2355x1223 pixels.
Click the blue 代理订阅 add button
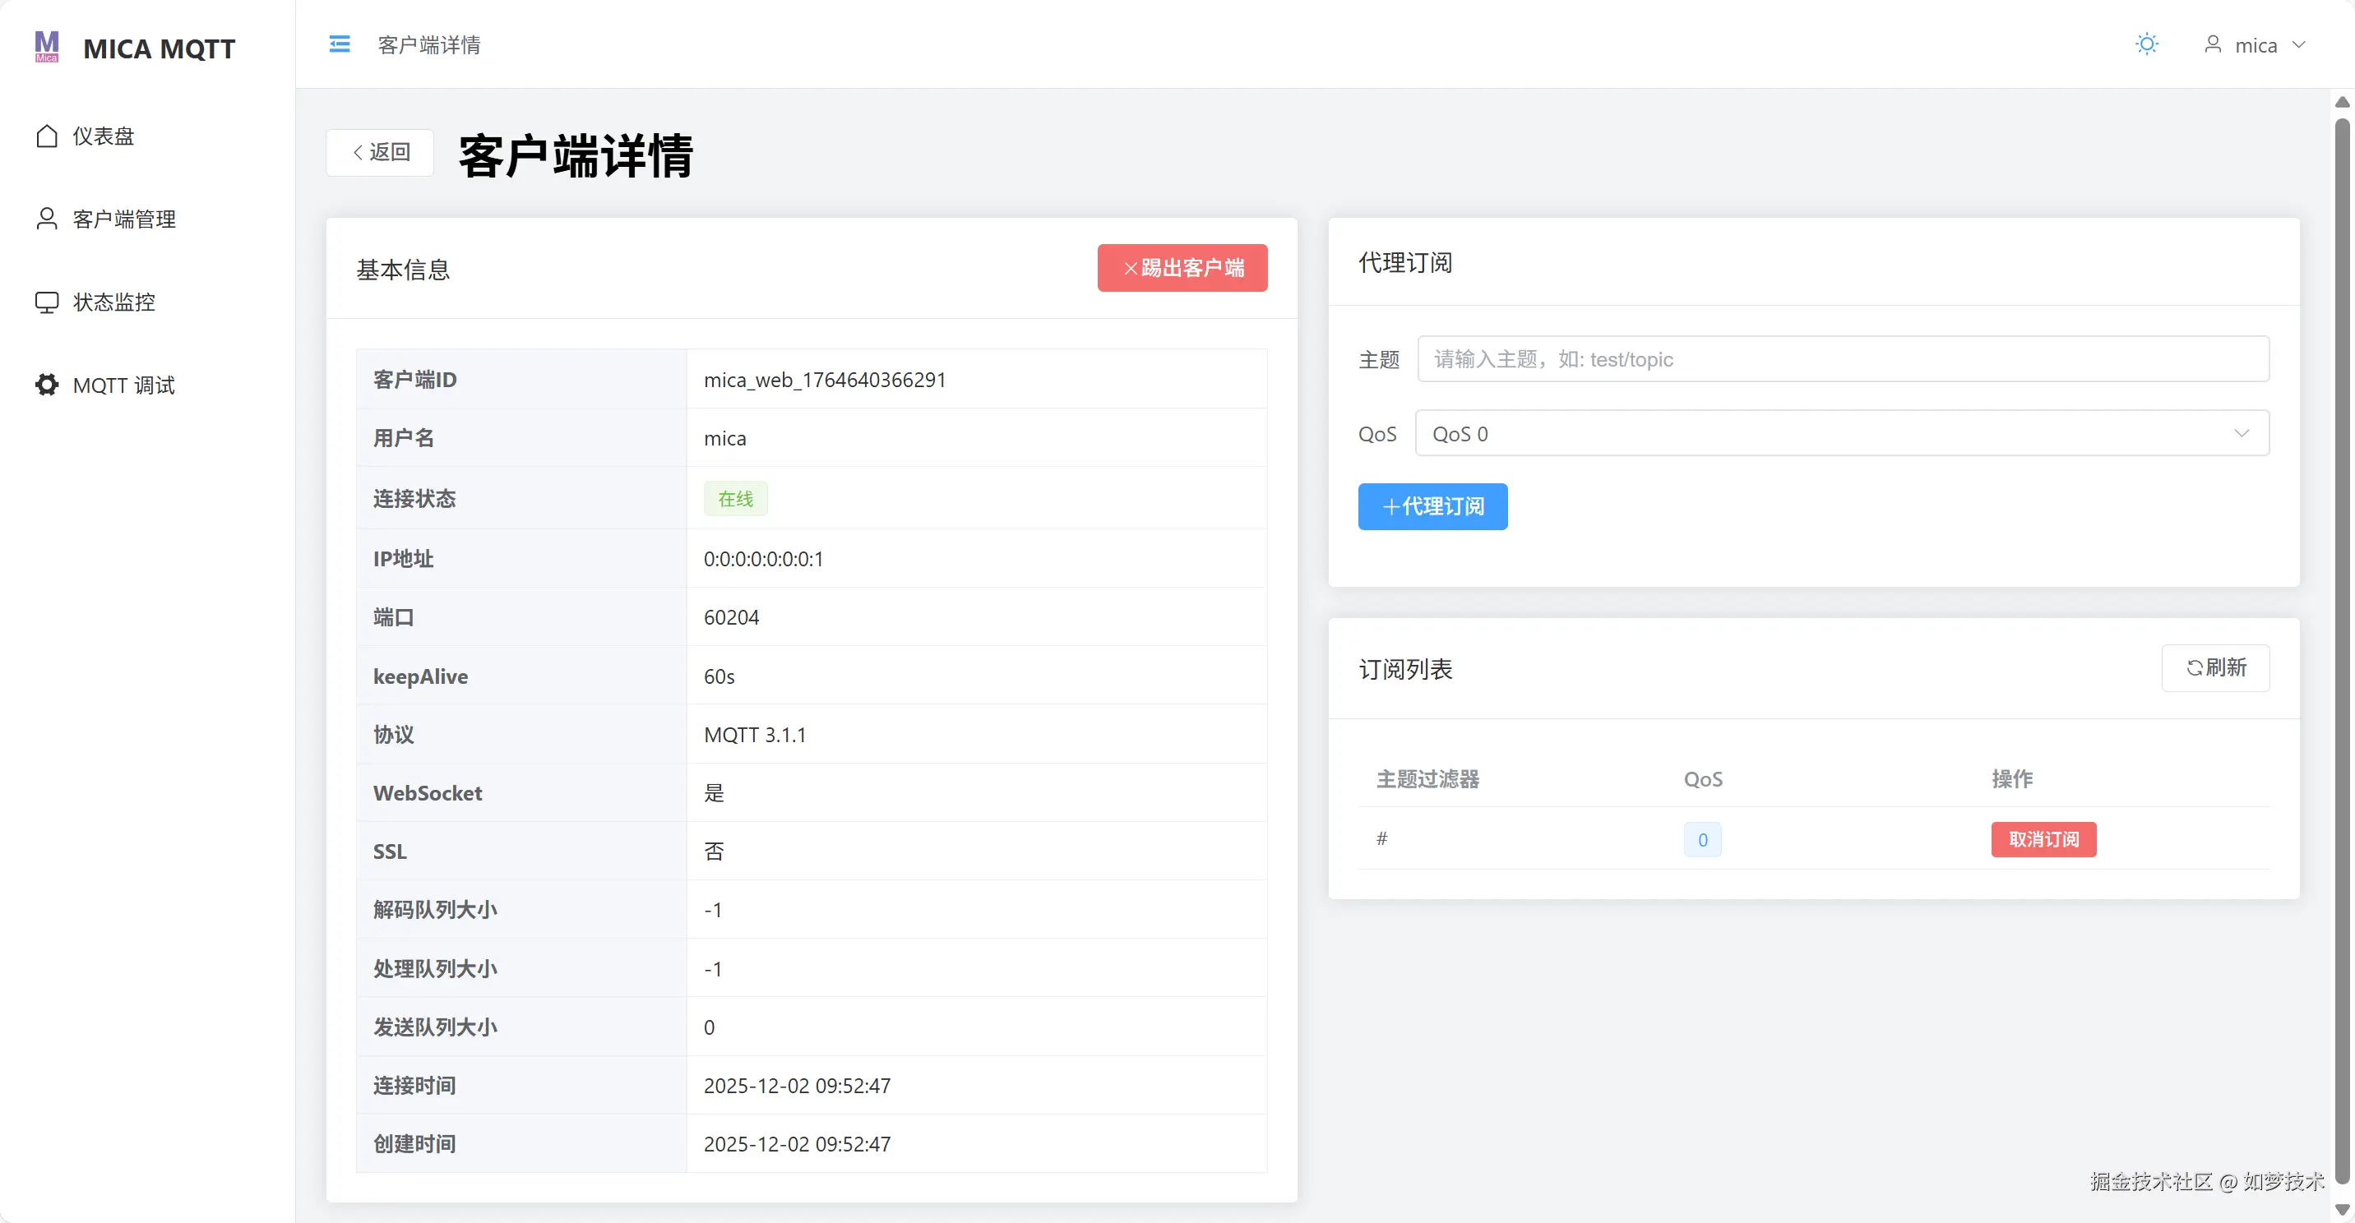point(1432,506)
